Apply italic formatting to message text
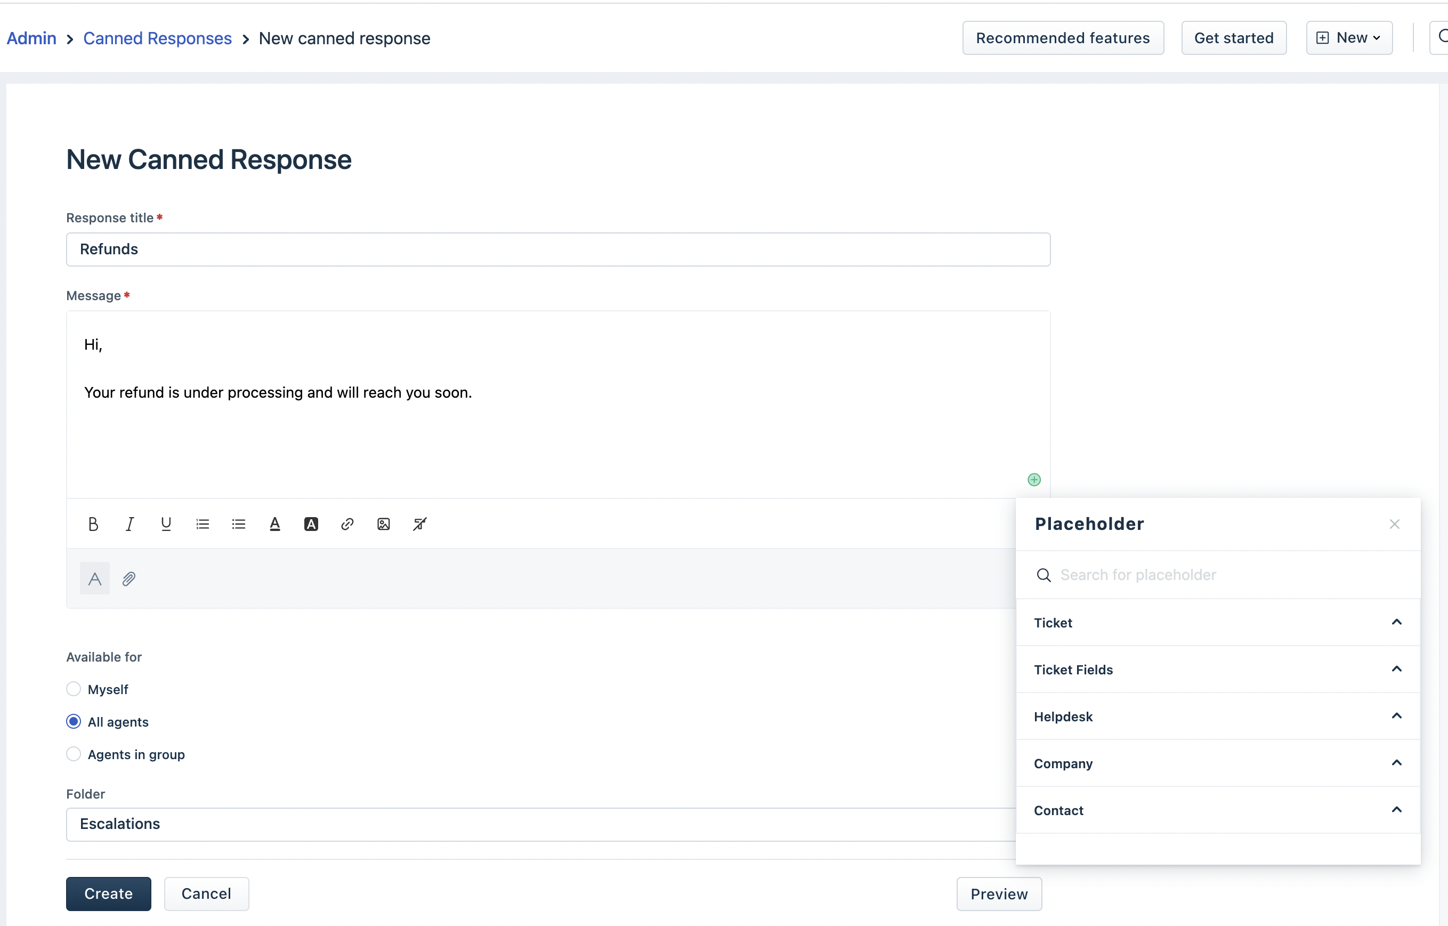The width and height of the screenshot is (1448, 926). coord(130,524)
